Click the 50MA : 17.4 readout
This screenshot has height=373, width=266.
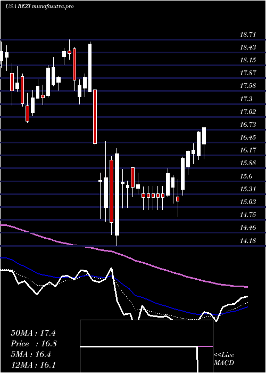coord(33,333)
